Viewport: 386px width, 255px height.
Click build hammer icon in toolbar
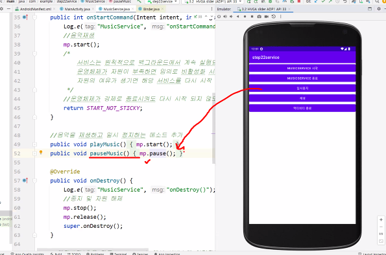coord(139,1)
